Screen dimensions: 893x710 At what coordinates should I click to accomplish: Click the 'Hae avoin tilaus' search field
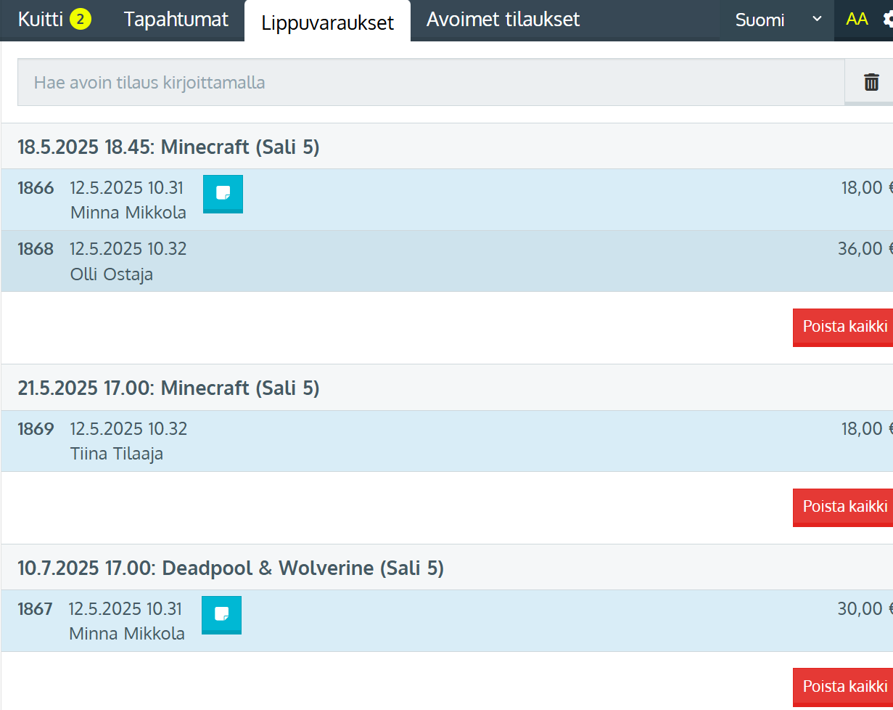(x=431, y=82)
